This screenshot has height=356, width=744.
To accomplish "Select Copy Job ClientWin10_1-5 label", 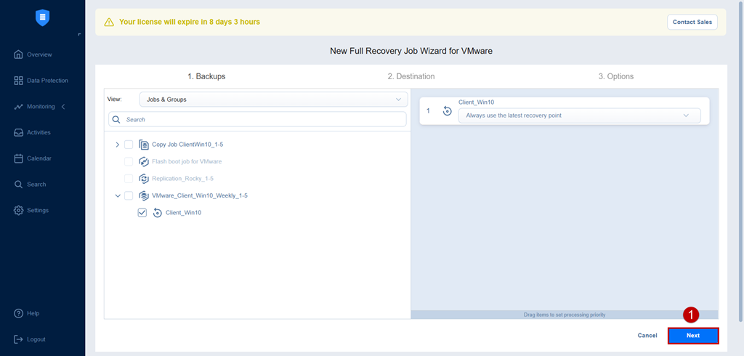I will (187, 145).
